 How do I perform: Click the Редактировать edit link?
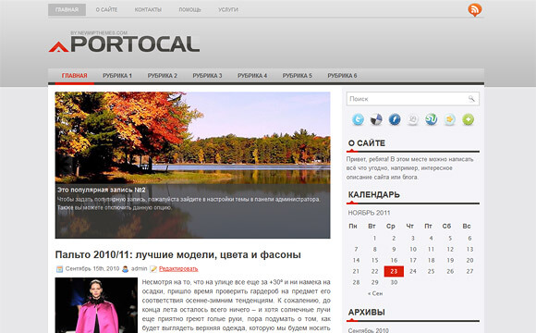[x=178, y=269]
